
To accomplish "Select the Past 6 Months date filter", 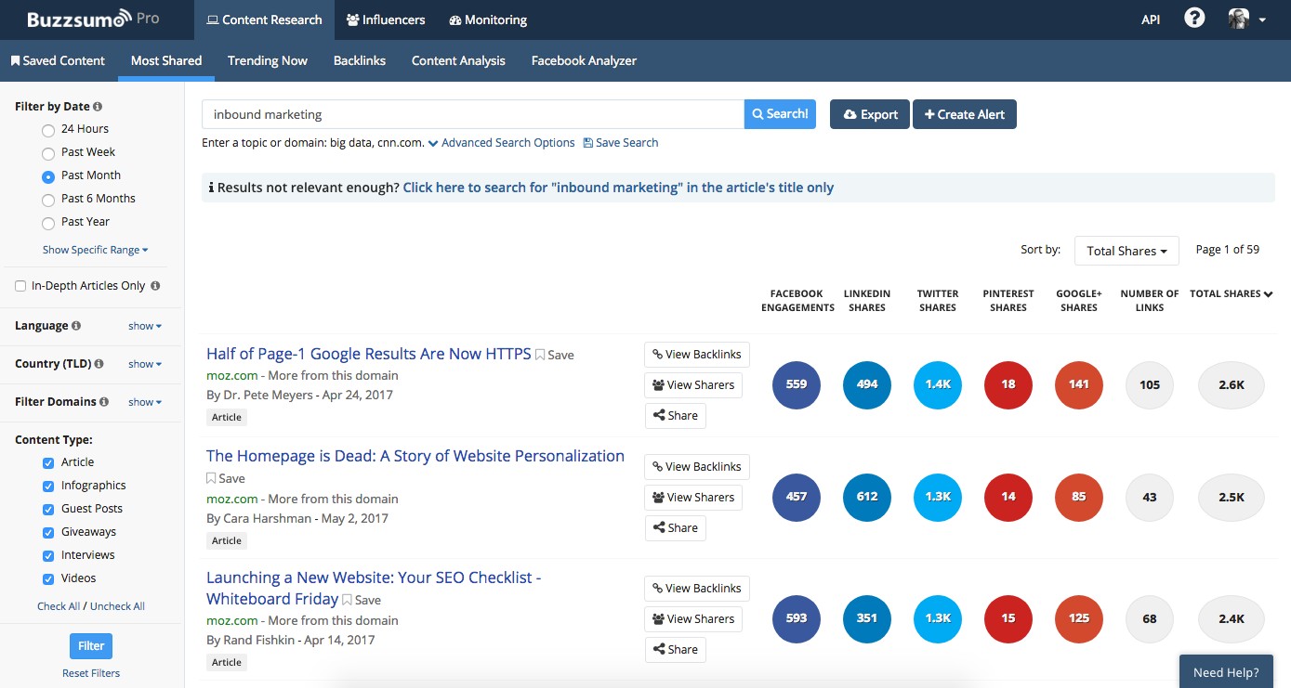I will pyautogui.click(x=48, y=200).
